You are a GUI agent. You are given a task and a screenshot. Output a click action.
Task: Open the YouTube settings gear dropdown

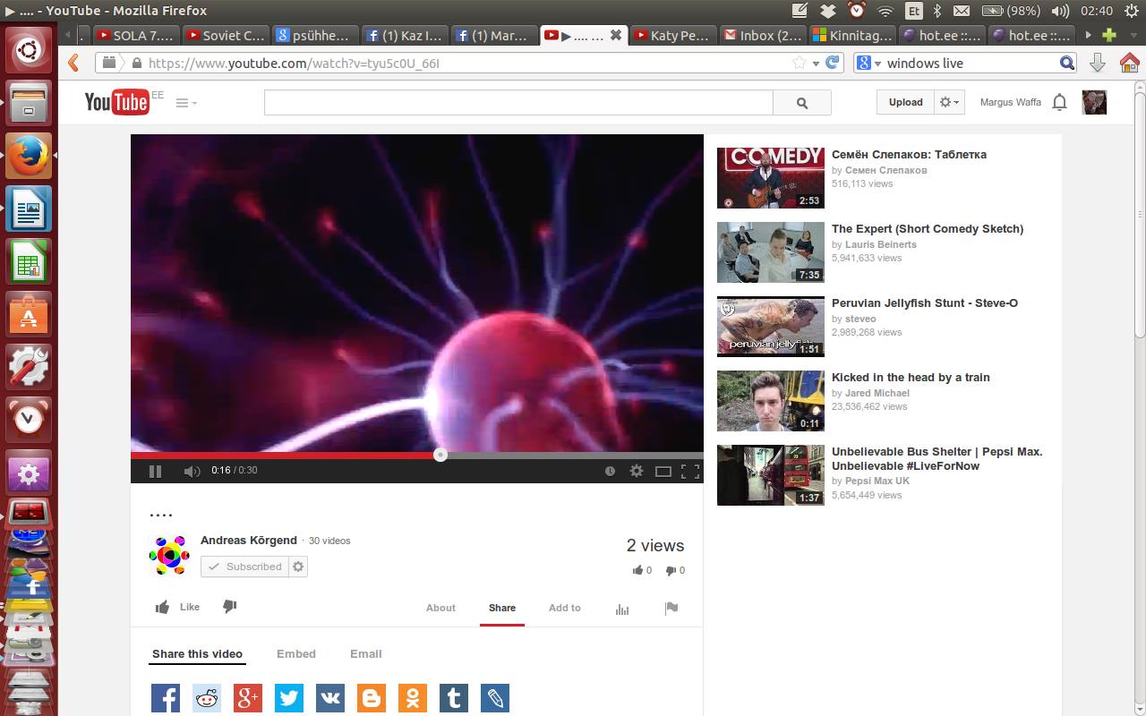(949, 102)
